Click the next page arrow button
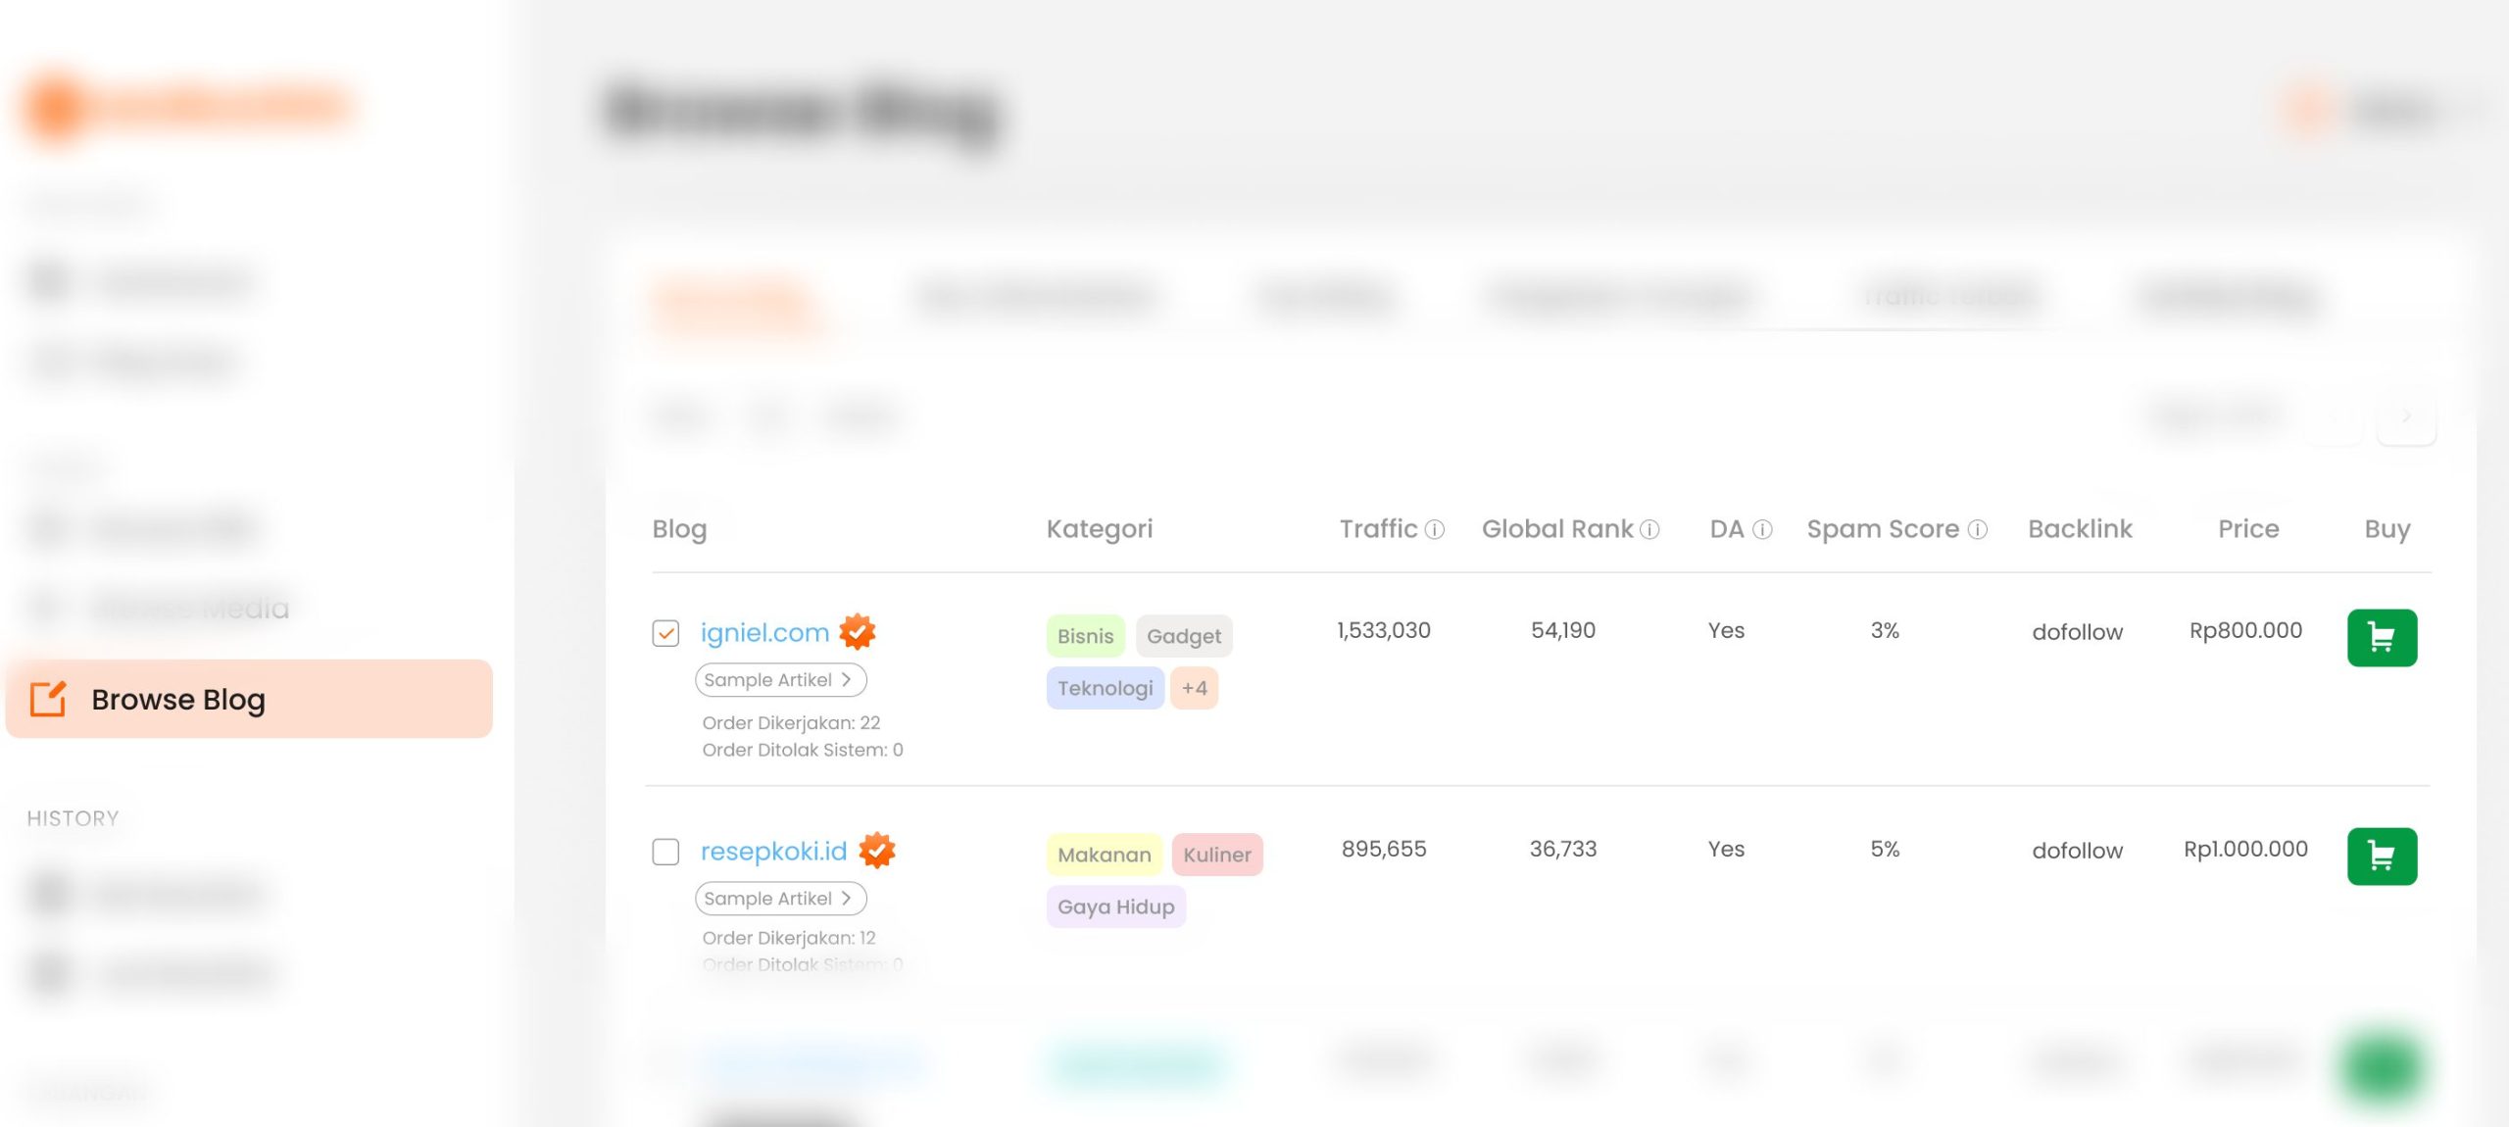2509x1127 pixels. [2406, 415]
